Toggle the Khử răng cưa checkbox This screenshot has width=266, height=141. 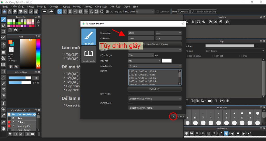tap(107, 12)
